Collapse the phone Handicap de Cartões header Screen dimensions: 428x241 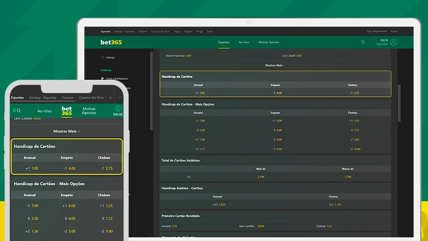click(x=67, y=146)
